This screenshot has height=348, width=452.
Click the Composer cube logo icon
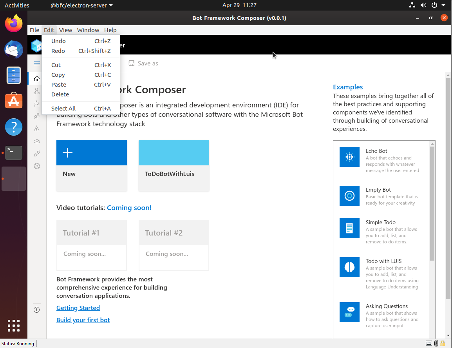pyautogui.click(x=36, y=45)
